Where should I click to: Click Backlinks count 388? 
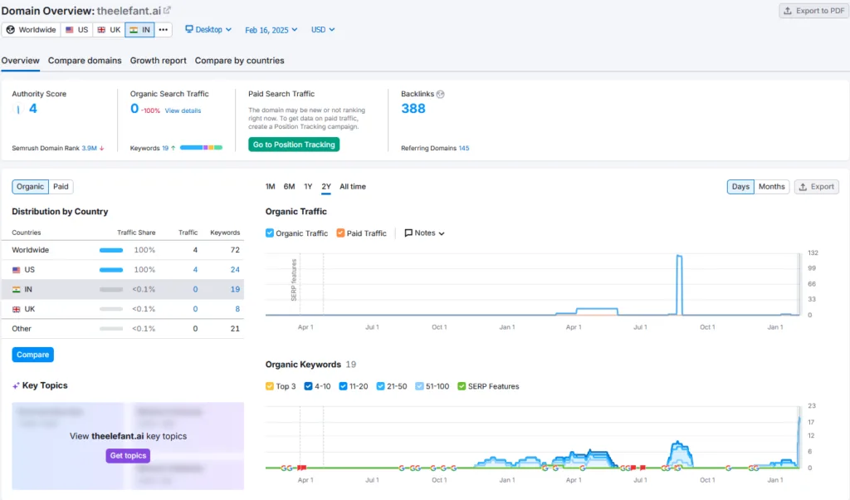coord(413,109)
